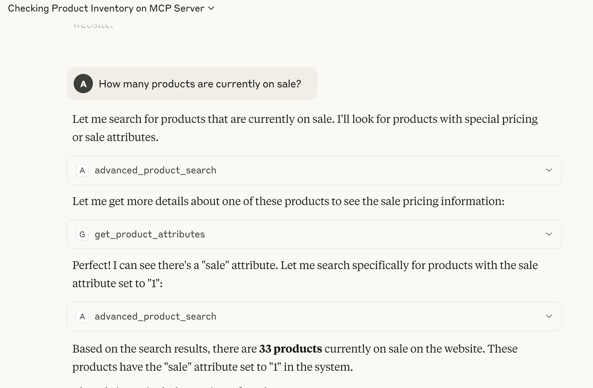Viewport: 593px width, 388px height.
Task: Expand chevron of advanced_product_search above get_product_attributes
Action: point(549,170)
